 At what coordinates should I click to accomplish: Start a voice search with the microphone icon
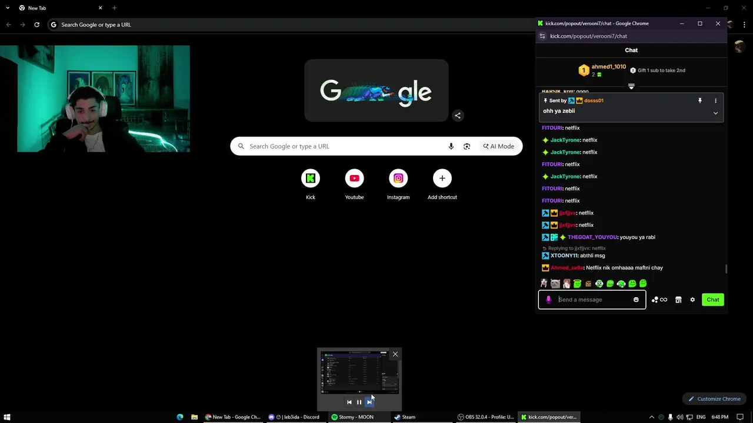(x=451, y=146)
